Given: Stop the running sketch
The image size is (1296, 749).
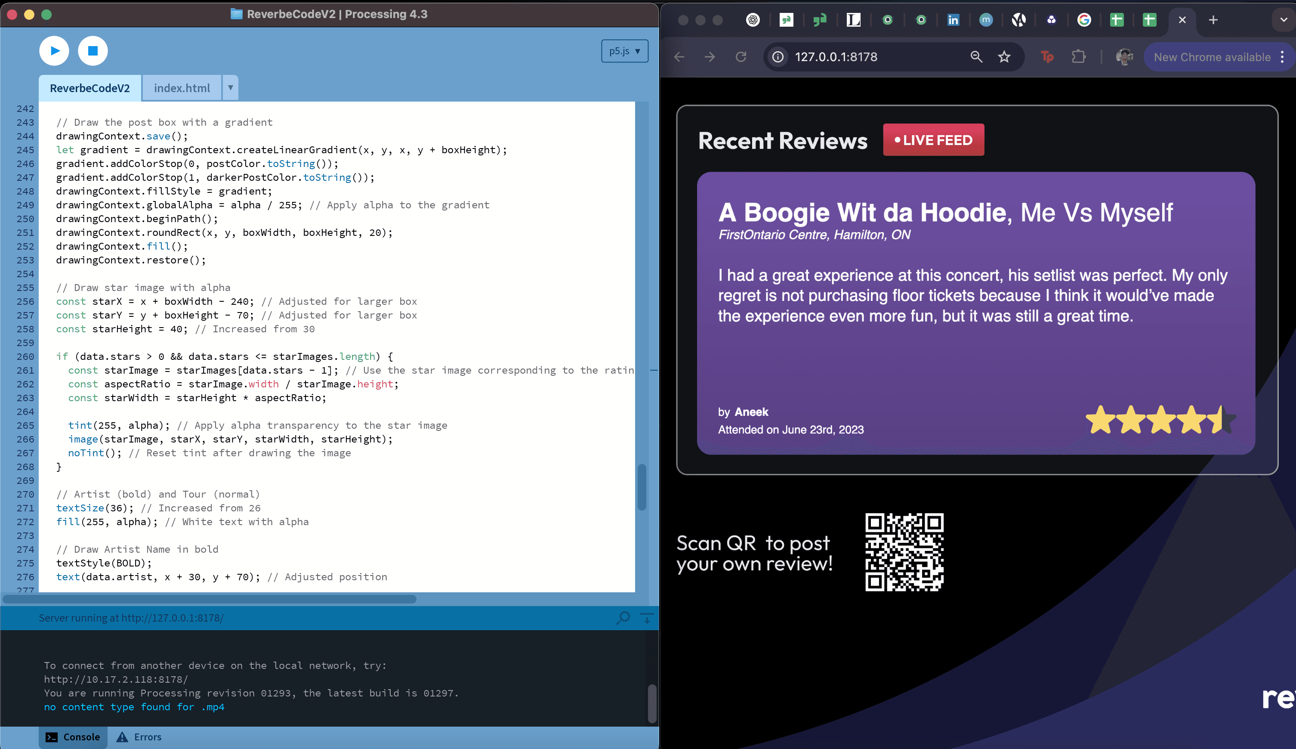Looking at the screenshot, I should click(x=93, y=50).
